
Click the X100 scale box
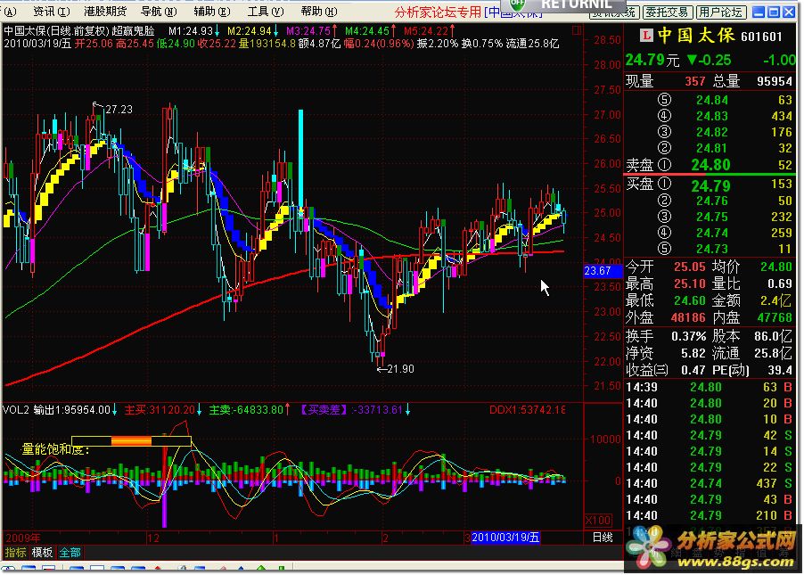pos(598,520)
